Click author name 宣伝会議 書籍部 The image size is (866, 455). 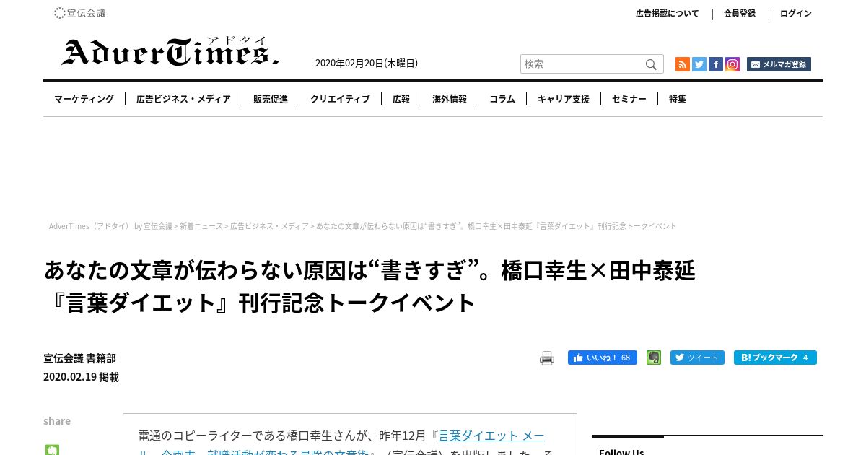point(79,358)
